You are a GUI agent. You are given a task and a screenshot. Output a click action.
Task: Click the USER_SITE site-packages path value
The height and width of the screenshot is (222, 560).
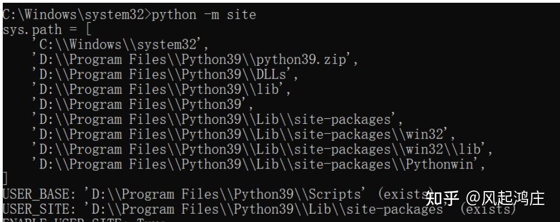pos(266,209)
